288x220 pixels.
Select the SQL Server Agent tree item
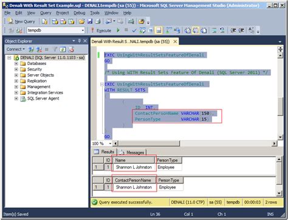point(43,98)
